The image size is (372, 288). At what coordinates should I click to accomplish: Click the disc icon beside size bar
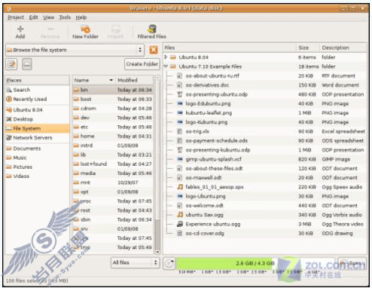pyautogui.click(x=169, y=263)
